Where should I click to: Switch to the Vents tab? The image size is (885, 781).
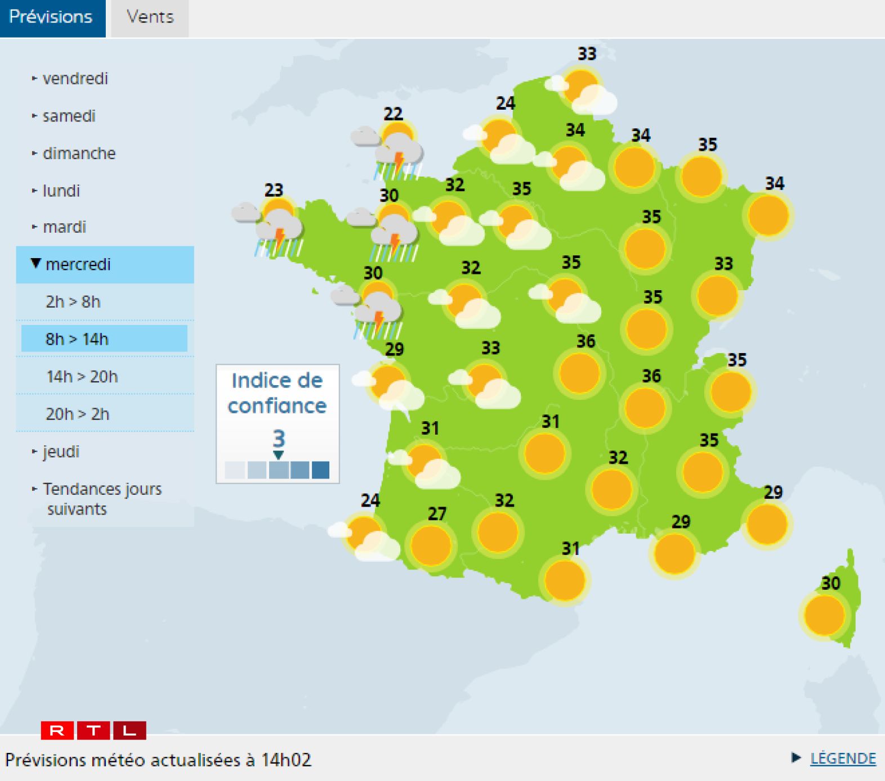point(150,17)
